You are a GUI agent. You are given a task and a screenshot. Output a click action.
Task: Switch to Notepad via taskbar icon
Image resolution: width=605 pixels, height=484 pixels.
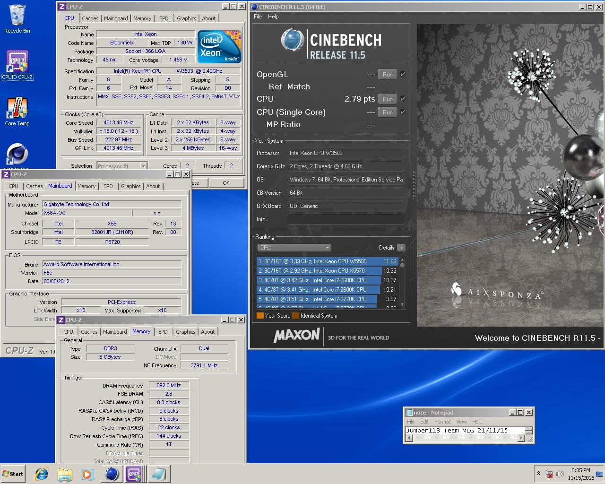158,474
